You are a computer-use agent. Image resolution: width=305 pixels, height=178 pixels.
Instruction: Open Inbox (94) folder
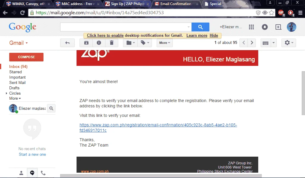18,67
